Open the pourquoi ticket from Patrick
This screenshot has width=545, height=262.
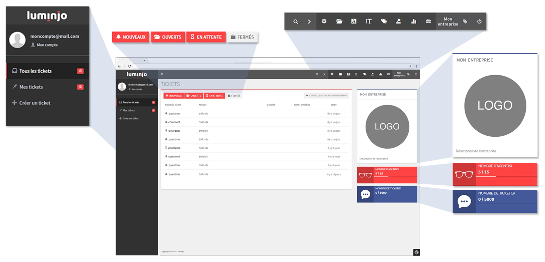click(256, 131)
